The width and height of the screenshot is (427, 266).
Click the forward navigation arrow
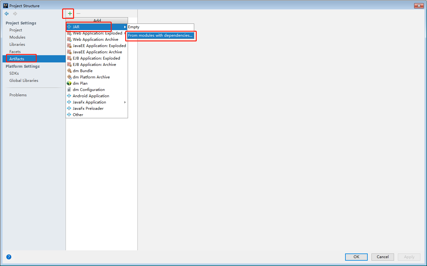(14, 13)
